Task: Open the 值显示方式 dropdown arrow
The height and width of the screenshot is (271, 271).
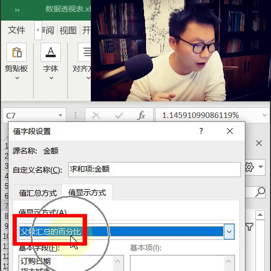Action: pyautogui.click(x=229, y=231)
